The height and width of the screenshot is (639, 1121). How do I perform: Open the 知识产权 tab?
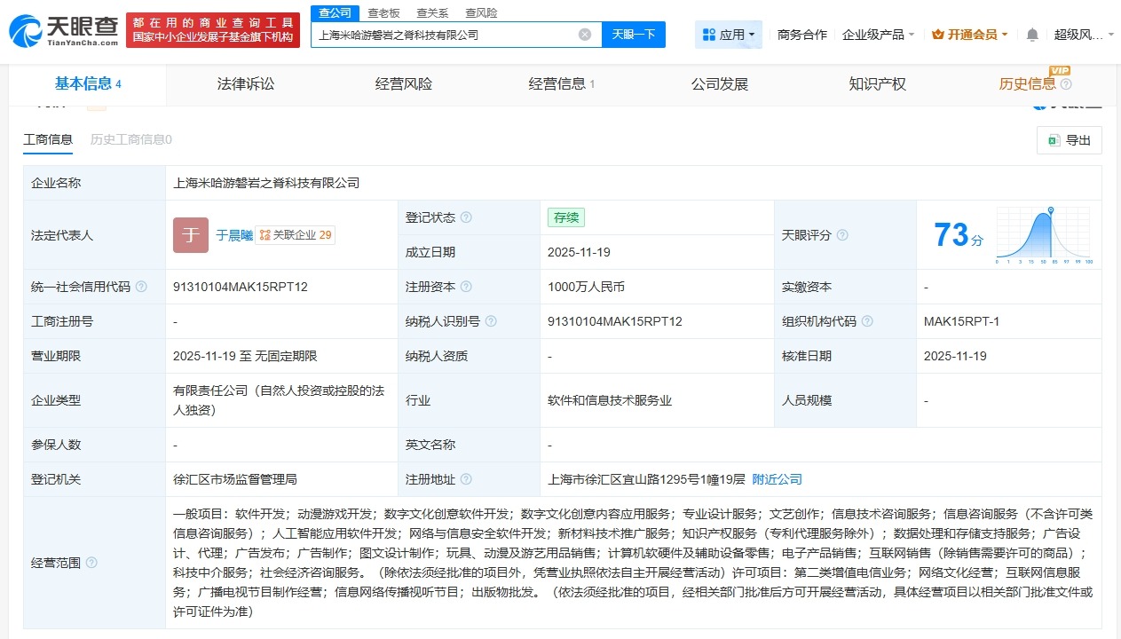pos(876,83)
